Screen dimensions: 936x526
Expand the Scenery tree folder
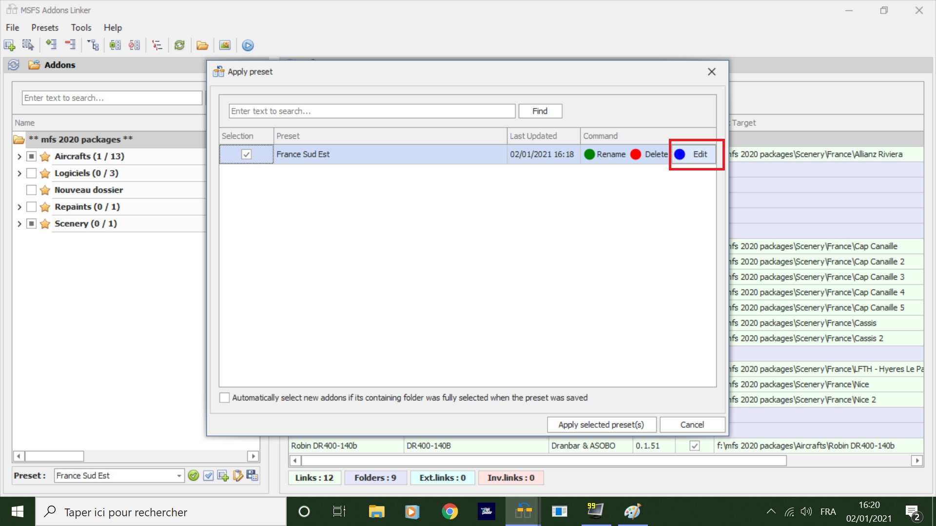click(x=19, y=224)
